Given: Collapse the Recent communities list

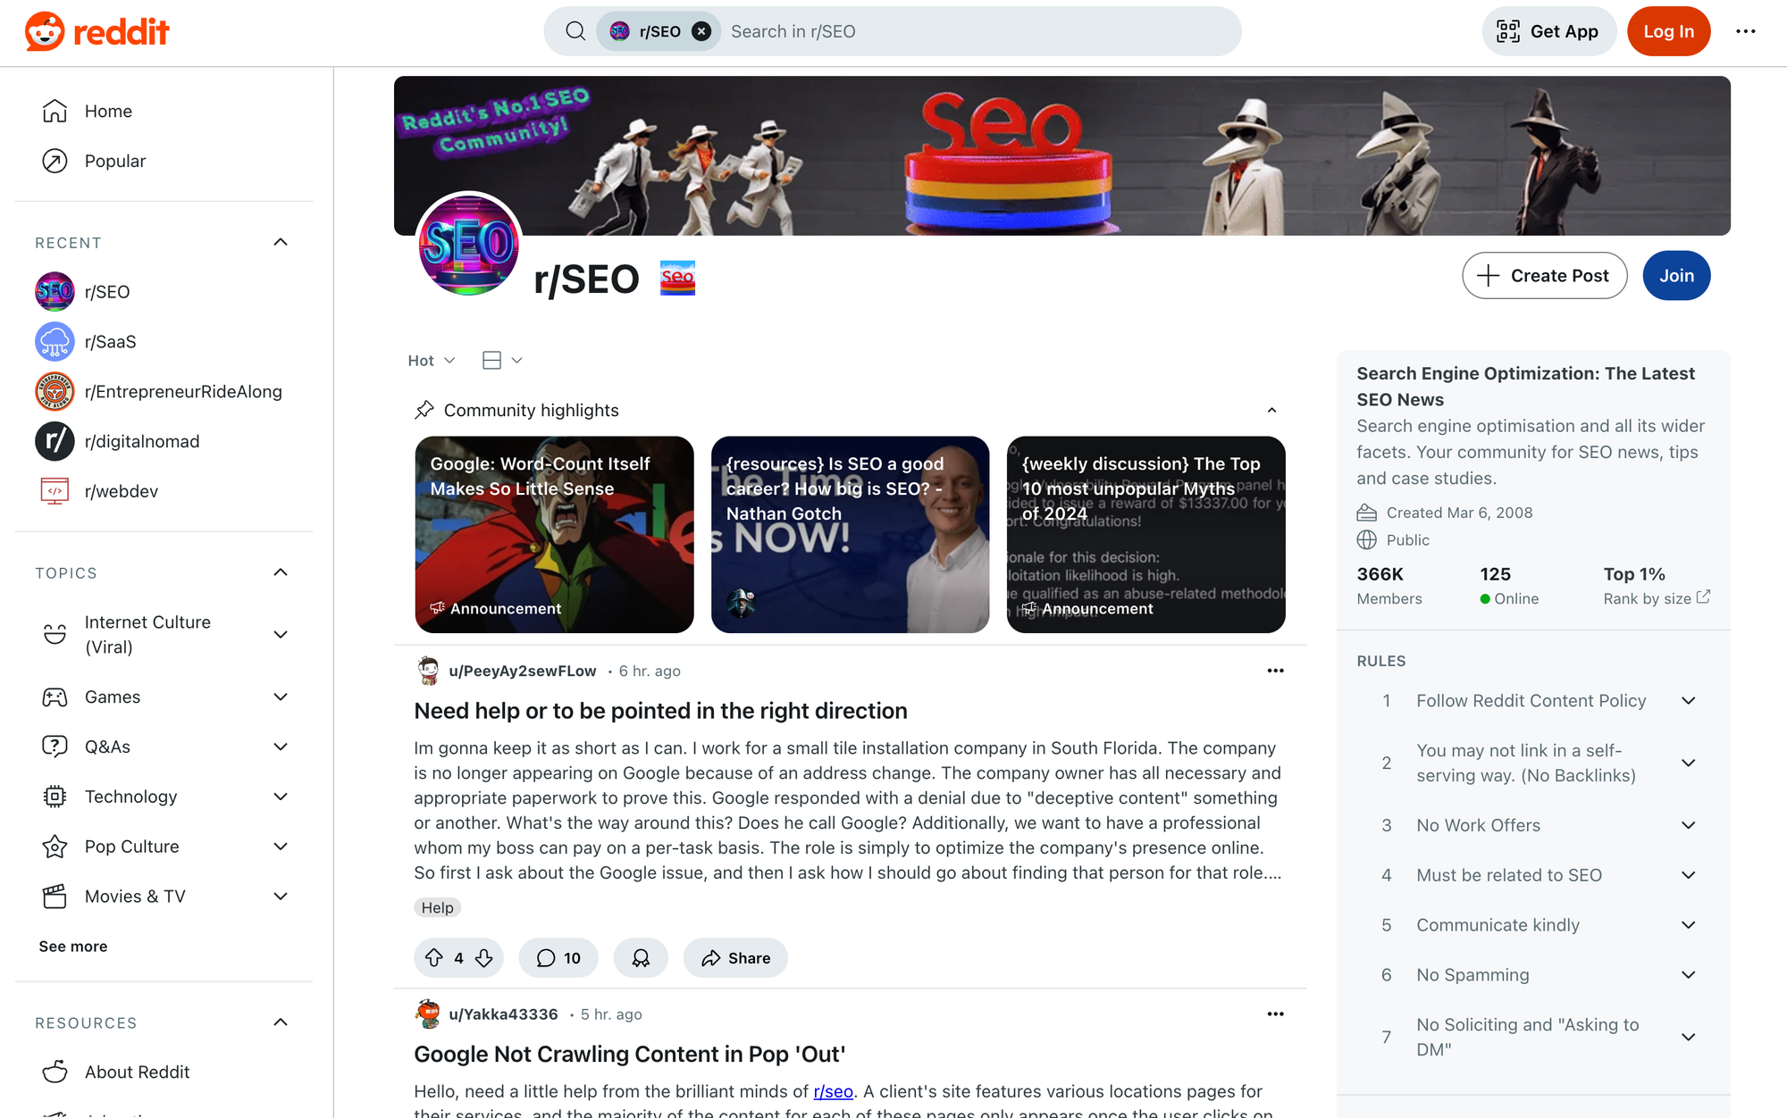Looking at the screenshot, I should click(281, 242).
